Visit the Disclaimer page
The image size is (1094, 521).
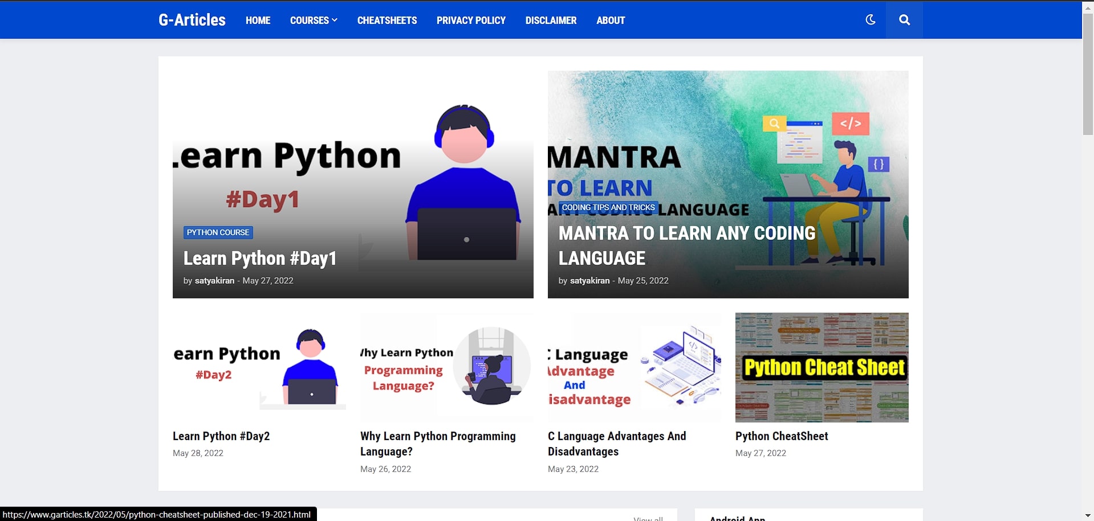click(x=551, y=20)
